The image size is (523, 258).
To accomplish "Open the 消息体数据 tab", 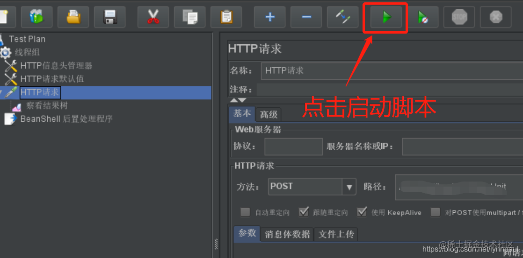I will [x=287, y=234].
